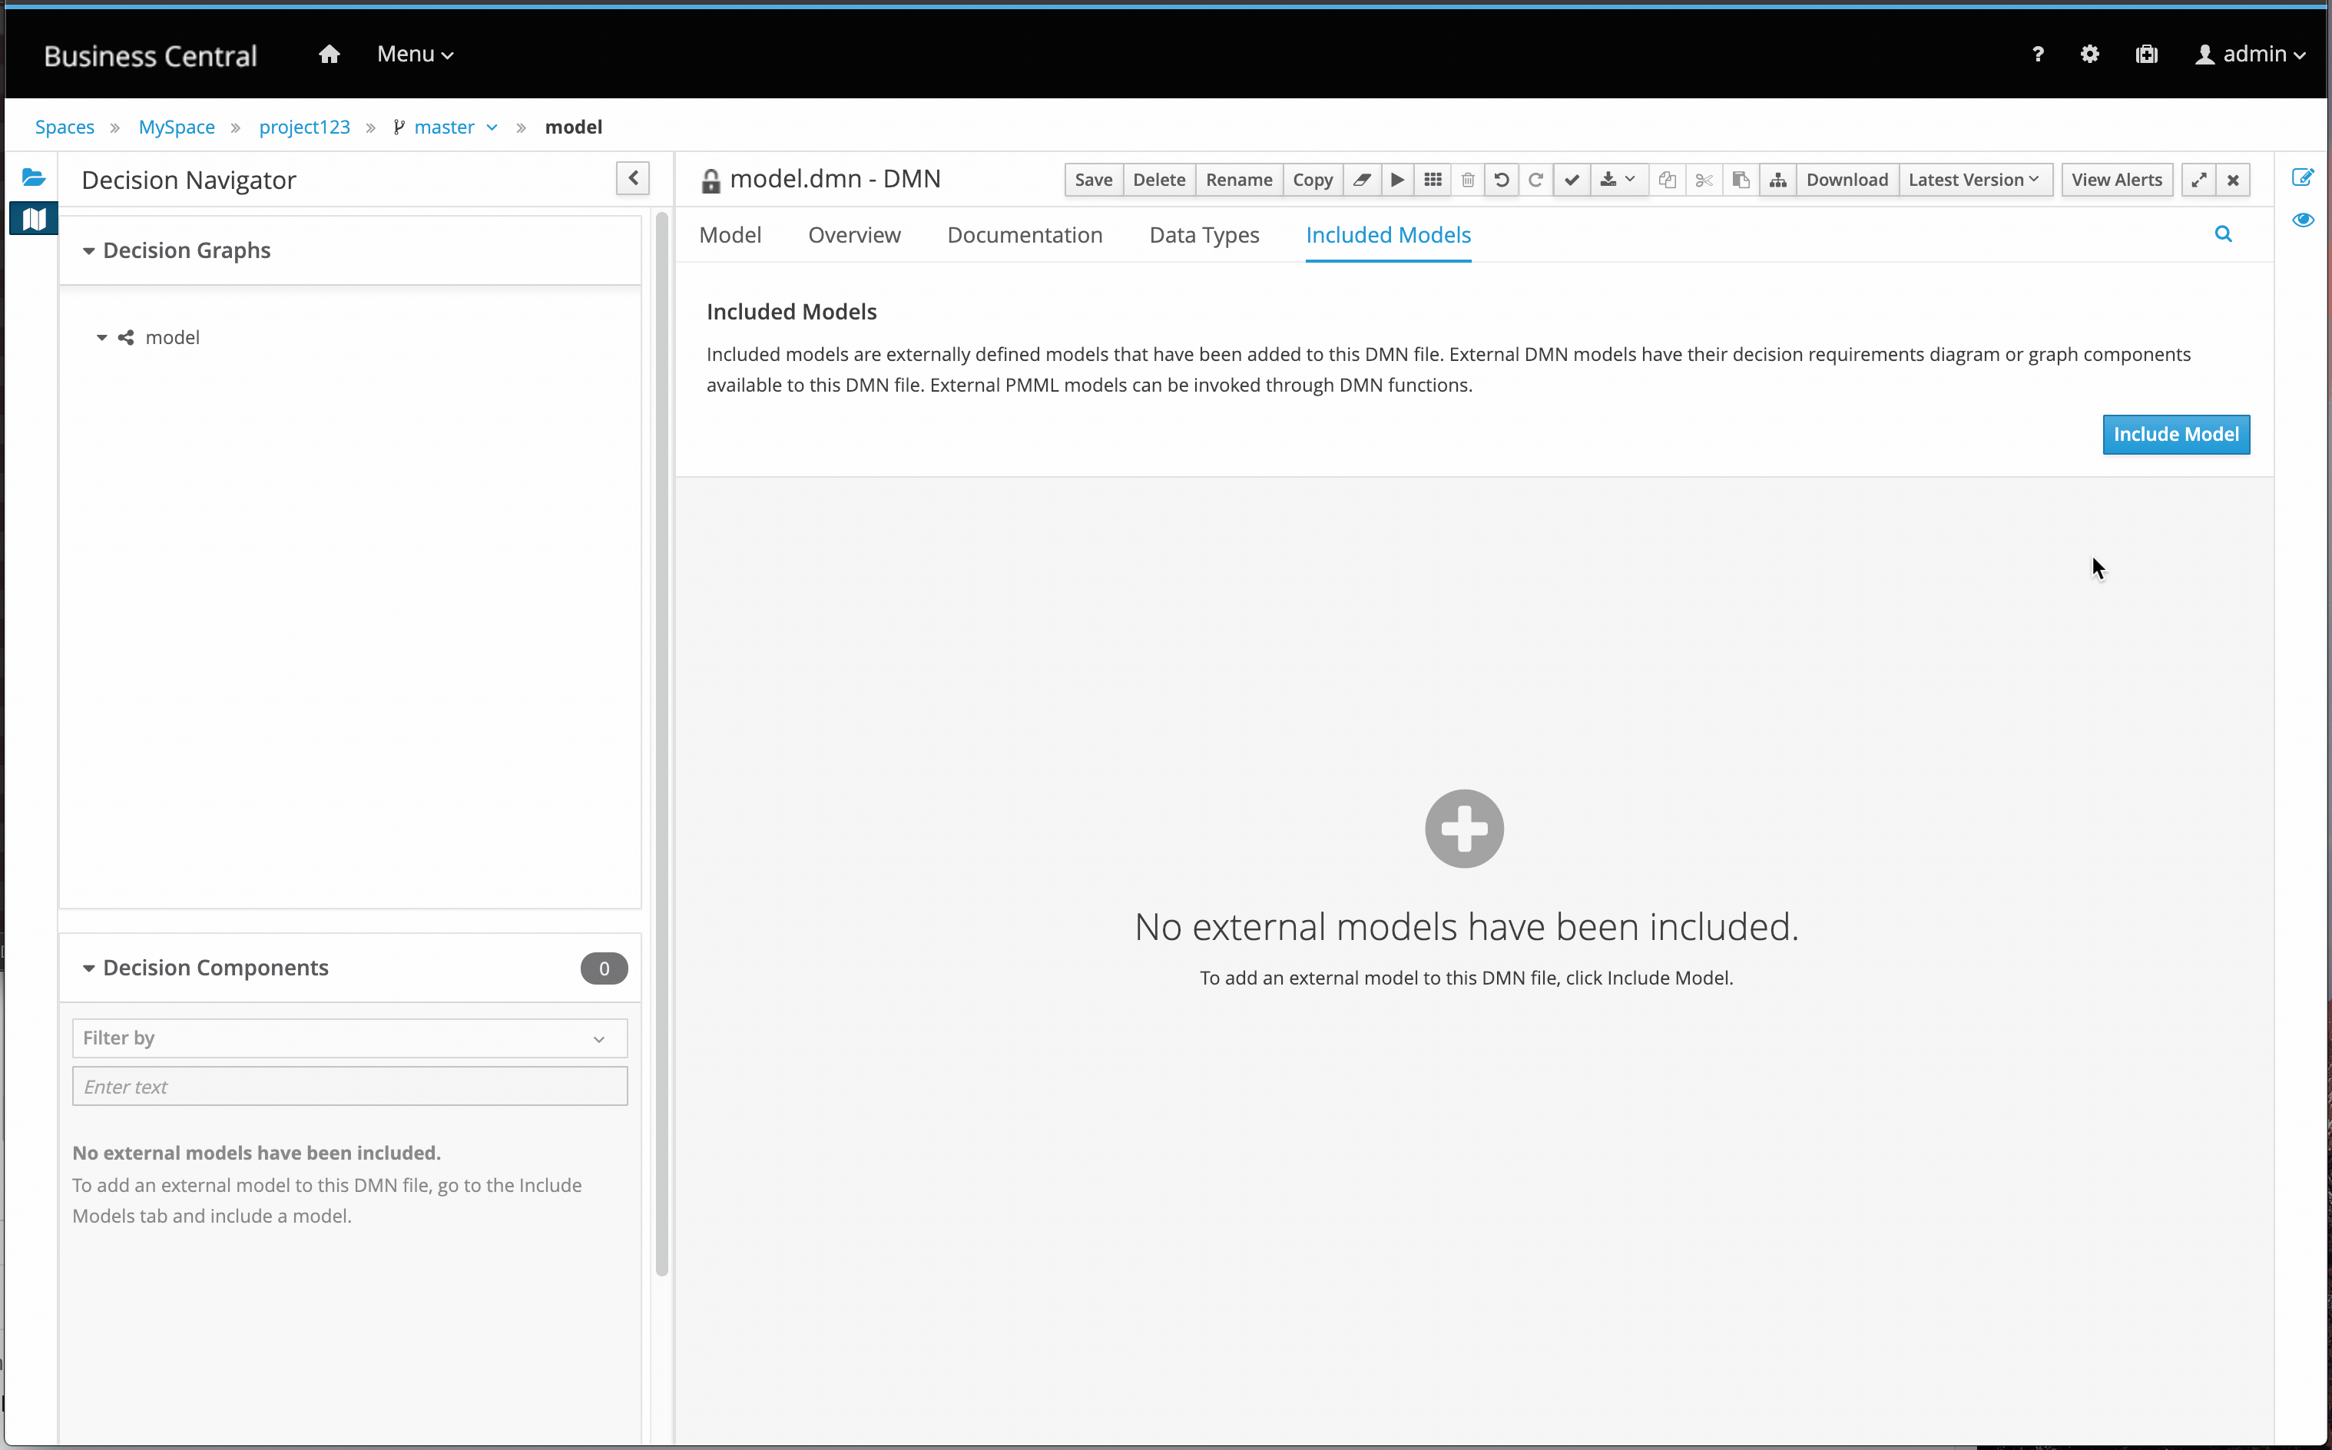Run the DMN model with the play icon

point(1397,180)
